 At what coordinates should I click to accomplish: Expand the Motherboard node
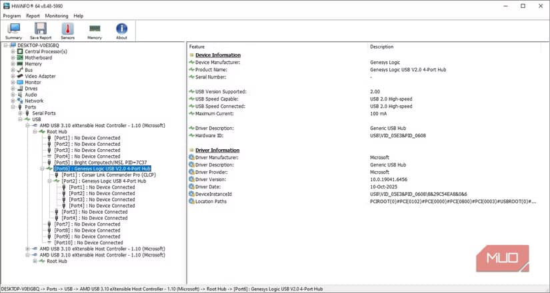point(13,57)
